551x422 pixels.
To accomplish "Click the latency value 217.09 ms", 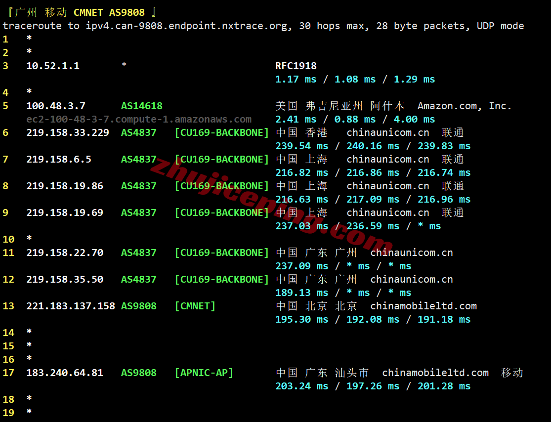I will click(373, 200).
